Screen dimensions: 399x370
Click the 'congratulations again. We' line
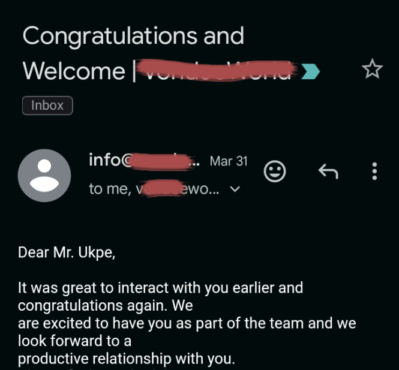tap(105, 306)
